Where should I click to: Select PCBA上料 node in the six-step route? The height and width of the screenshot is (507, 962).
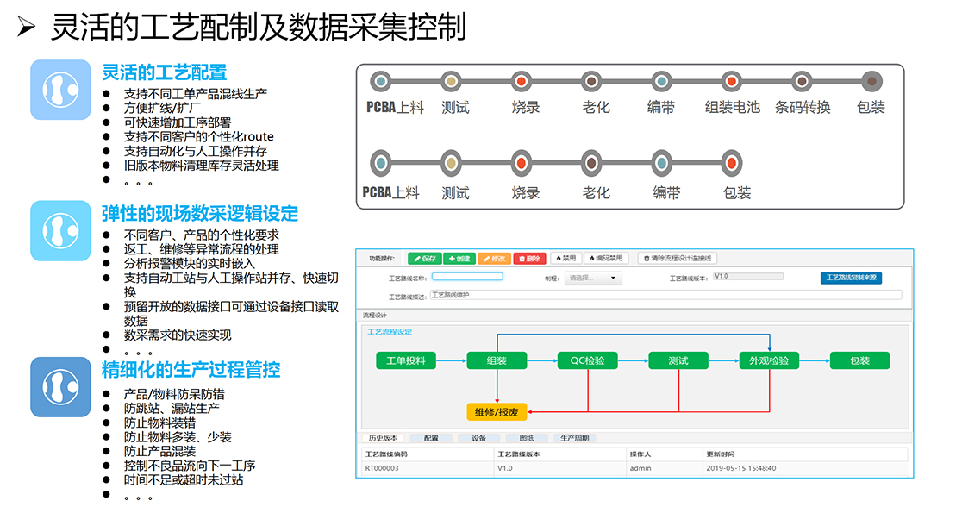(x=381, y=163)
